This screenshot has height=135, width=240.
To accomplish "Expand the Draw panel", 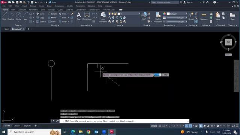I will point(18,25).
